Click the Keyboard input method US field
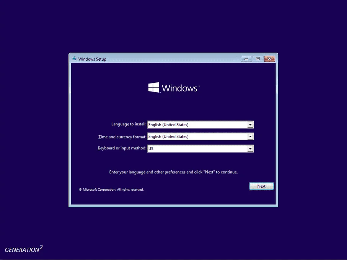 pos(200,149)
